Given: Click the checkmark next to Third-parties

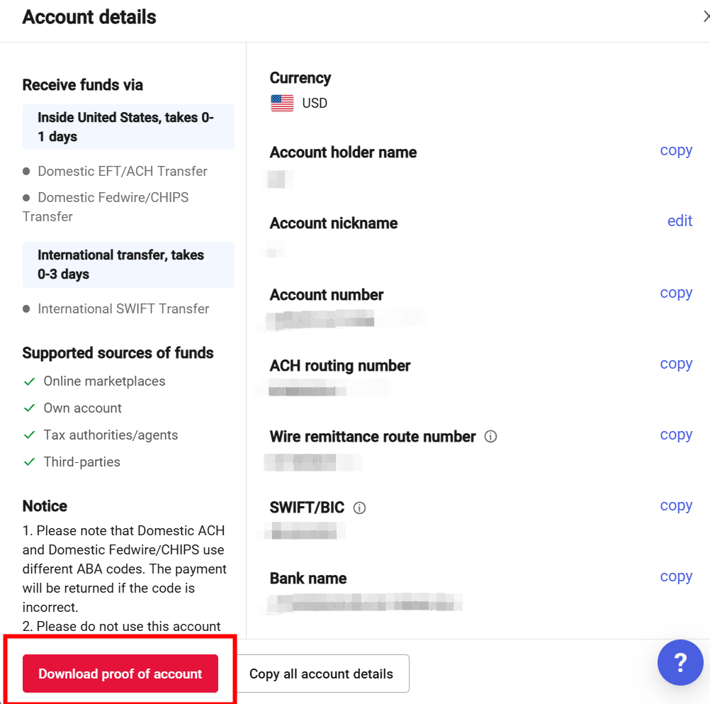Looking at the screenshot, I should (30, 462).
